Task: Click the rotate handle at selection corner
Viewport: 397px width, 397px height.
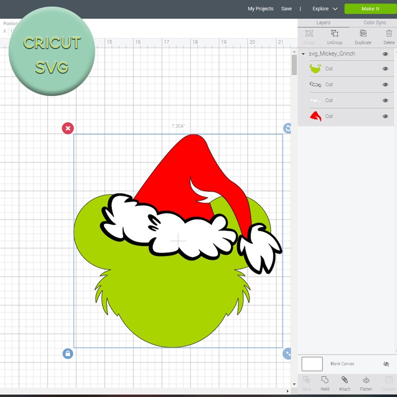Action: point(287,128)
